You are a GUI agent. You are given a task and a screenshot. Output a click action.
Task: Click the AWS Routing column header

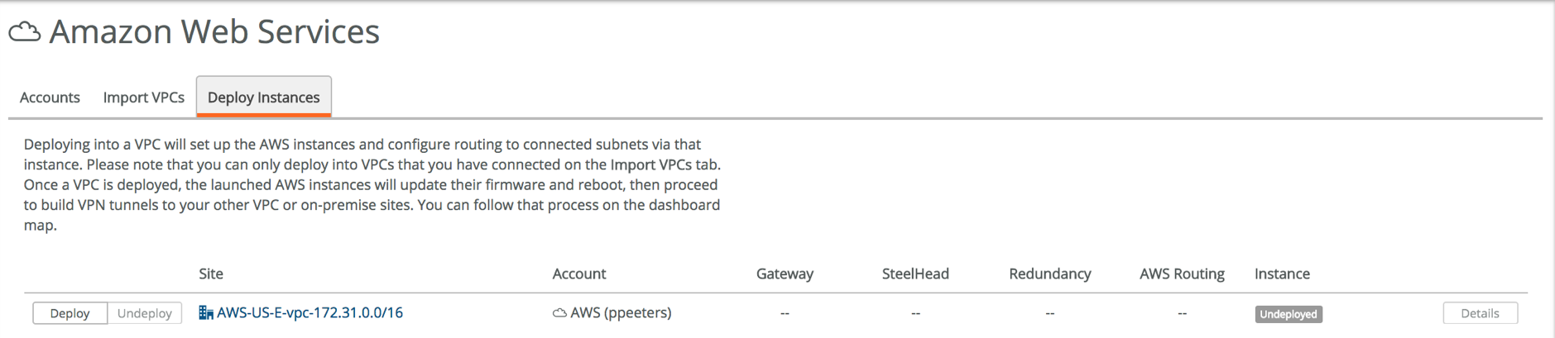click(1181, 274)
